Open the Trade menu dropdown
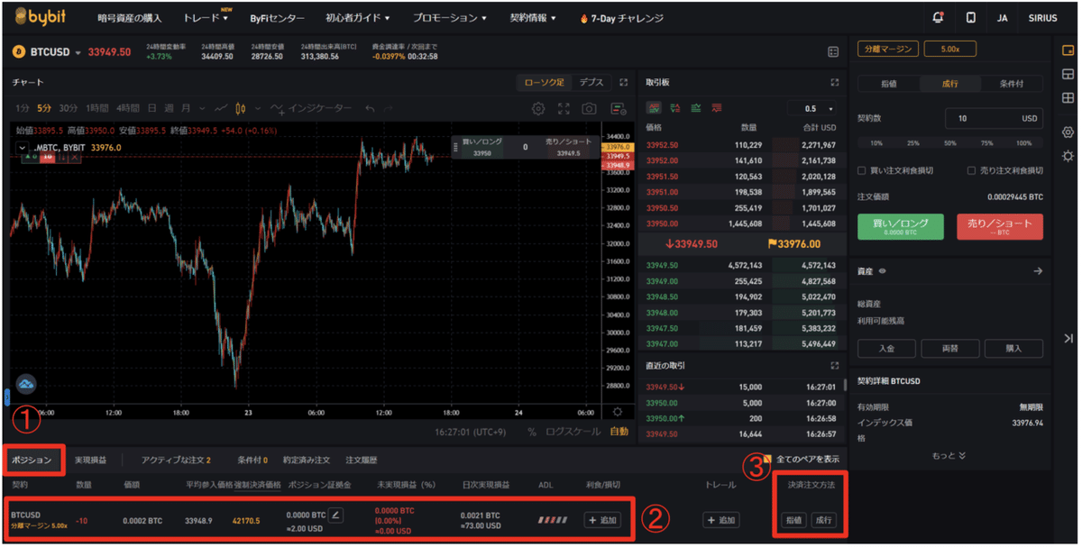 [206, 18]
